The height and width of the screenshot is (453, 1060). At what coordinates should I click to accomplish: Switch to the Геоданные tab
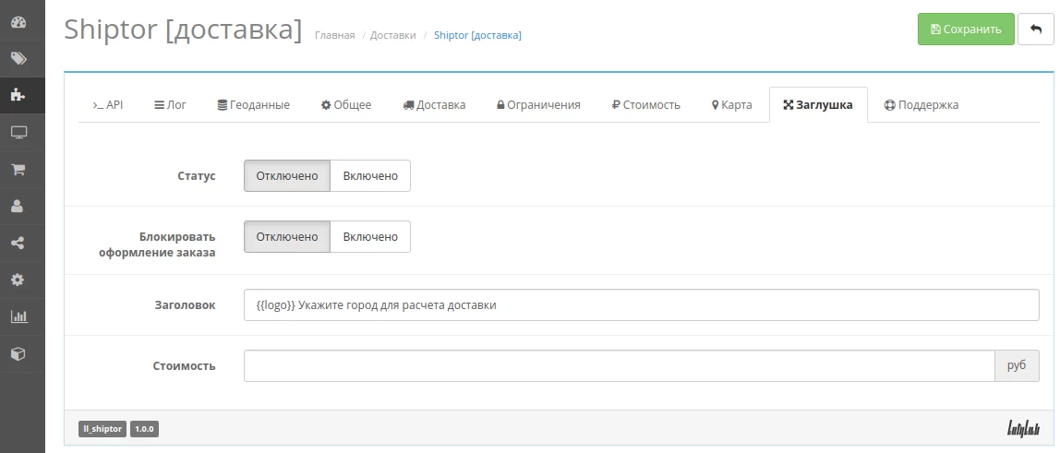pyautogui.click(x=254, y=104)
